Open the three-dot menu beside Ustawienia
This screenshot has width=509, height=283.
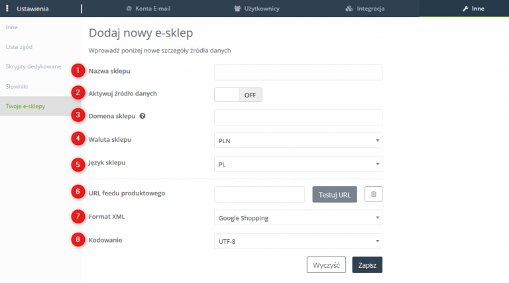[x=7, y=9]
